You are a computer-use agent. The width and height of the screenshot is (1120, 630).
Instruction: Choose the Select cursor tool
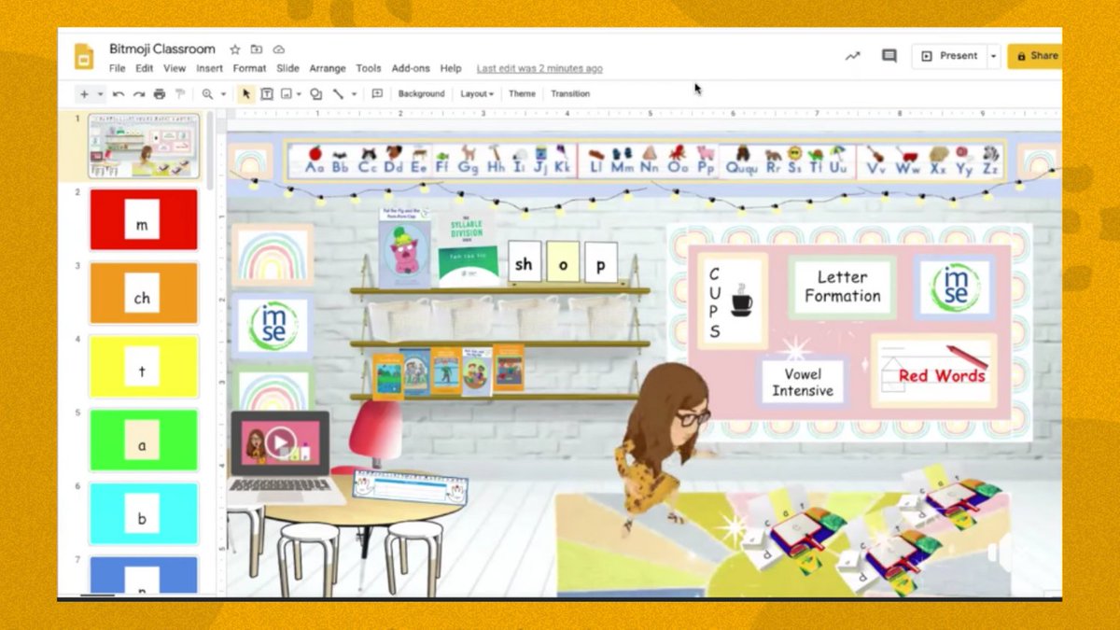246,94
